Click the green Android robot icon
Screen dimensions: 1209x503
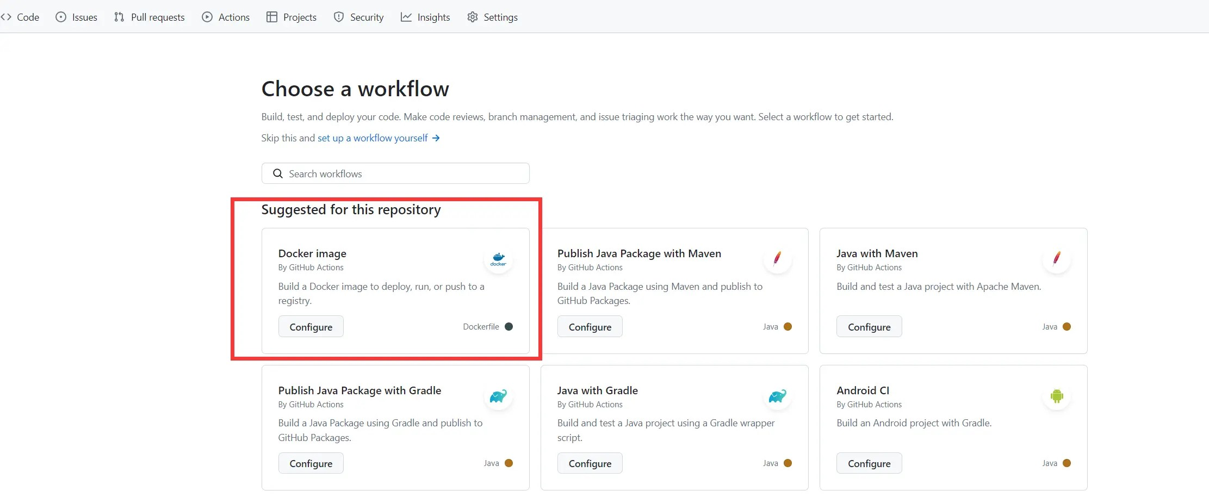(1057, 396)
